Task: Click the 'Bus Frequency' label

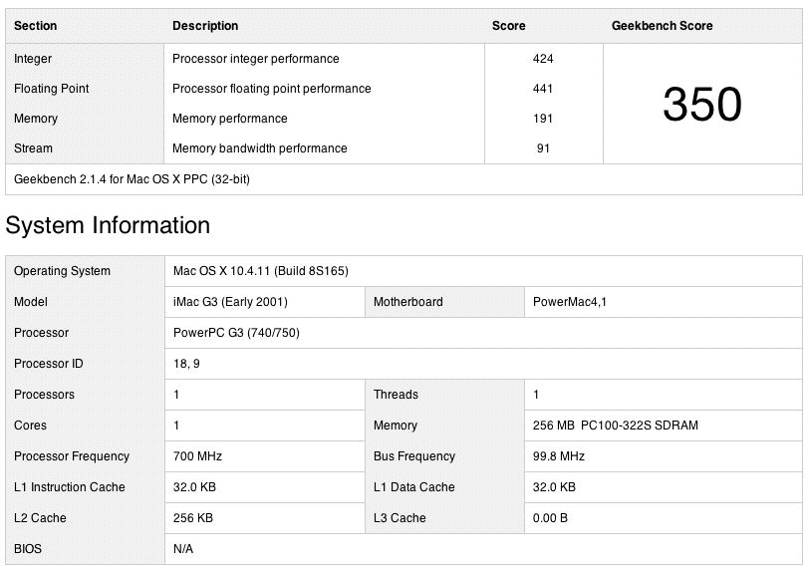Action: pyautogui.click(x=414, y=456)
